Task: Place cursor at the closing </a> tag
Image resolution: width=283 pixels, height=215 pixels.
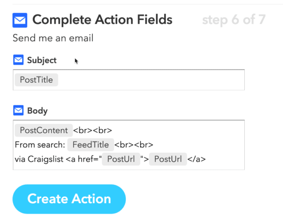Action: pos(197,159)
